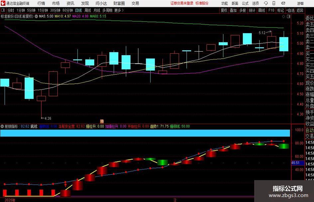Click 证券交易未登录 login status link
Viewport: 314px width, 202px height.
click(182, 3)
